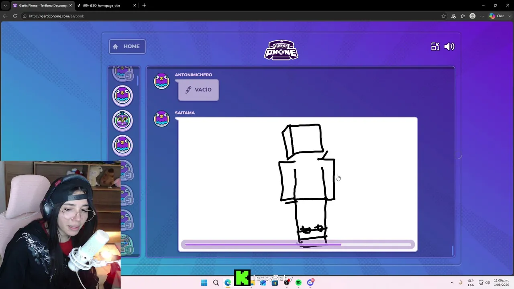Screen dimensions: 514x289
Task: Open the browser extensions icon
Action: click(x=453, y=16)
